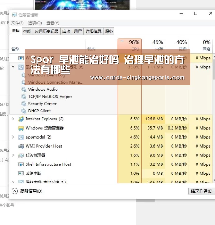Collapse the expanded service host group

[x=13, y=67]
